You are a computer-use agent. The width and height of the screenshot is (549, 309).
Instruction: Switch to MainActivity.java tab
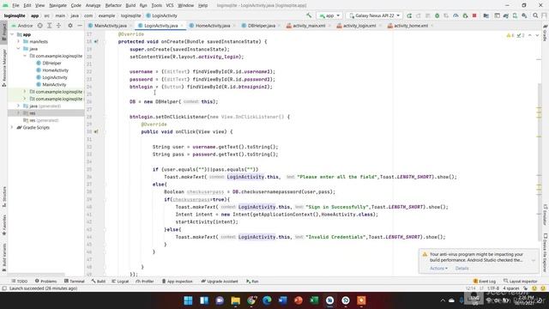click(x=111, y=26)
